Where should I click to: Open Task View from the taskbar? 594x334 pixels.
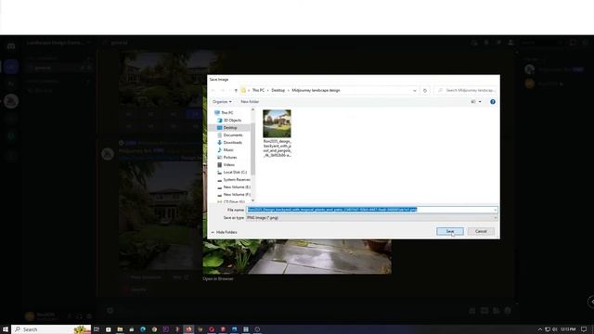(x=97, y=329)
